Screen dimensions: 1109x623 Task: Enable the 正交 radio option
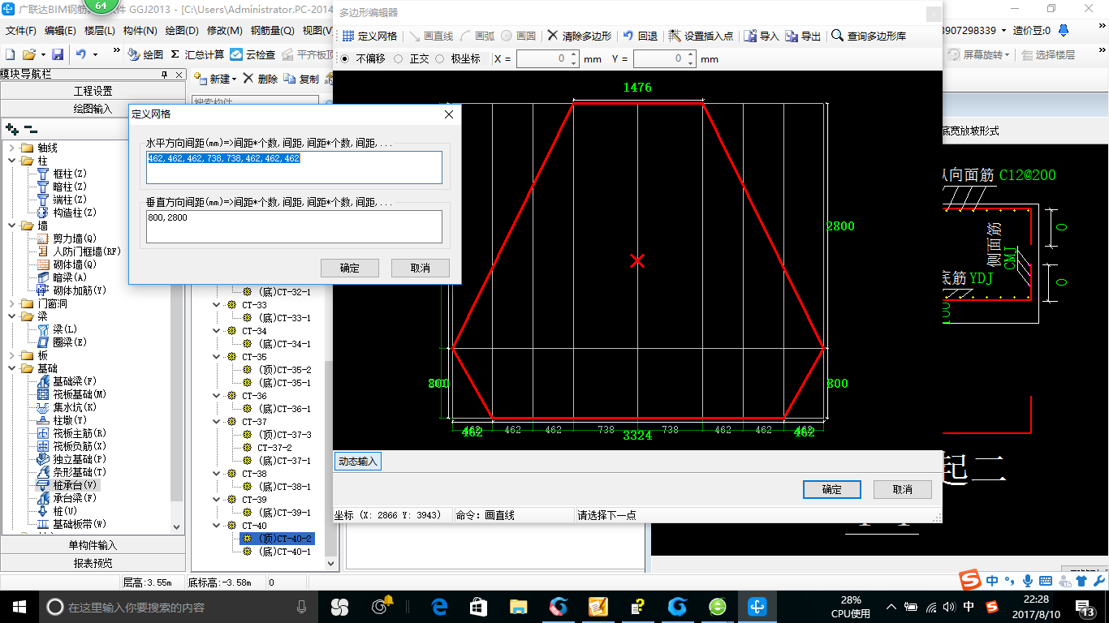point(398,59)
